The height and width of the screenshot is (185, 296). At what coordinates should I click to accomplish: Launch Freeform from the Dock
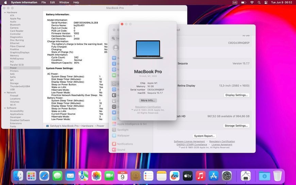(175, 176)
